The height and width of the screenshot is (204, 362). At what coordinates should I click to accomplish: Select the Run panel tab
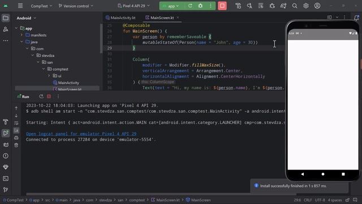click(x=23, y=96)
